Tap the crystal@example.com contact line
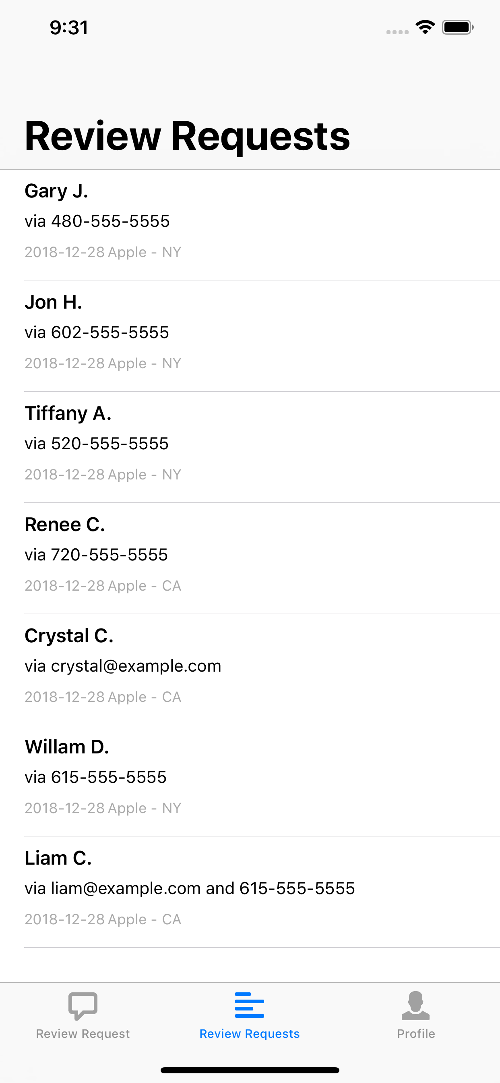The width and height of the screenshot is (500, 1083). point(123,666)
